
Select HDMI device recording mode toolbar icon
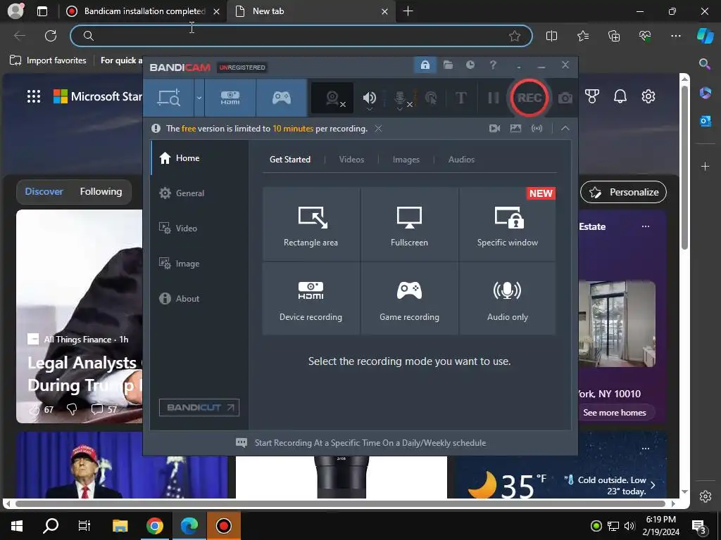point(230,98)
